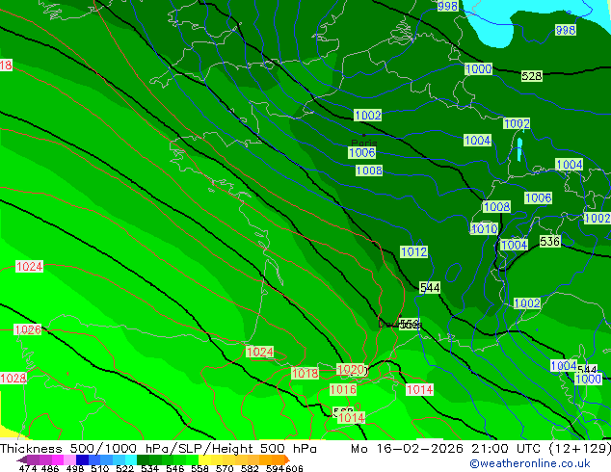Screen dimensions: 611x472
Task: Click the 558 legend value
Action: click(199, 468)
